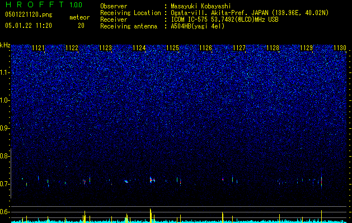Click the 1124 time marker

[x=139, y=48]
